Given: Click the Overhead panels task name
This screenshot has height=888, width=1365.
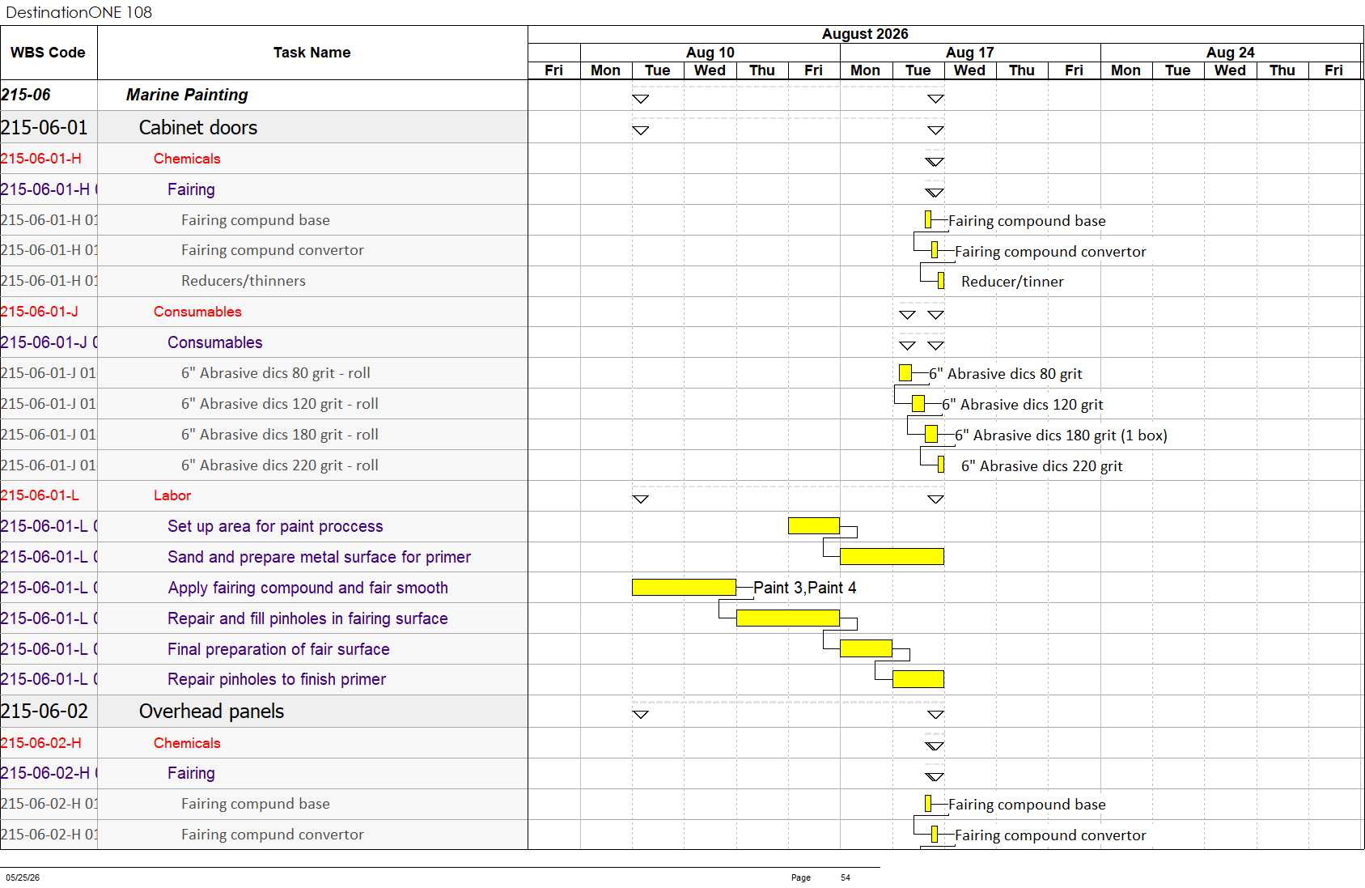Looking at the screenshot, I should pyautogui.click(x=211, y=711).
